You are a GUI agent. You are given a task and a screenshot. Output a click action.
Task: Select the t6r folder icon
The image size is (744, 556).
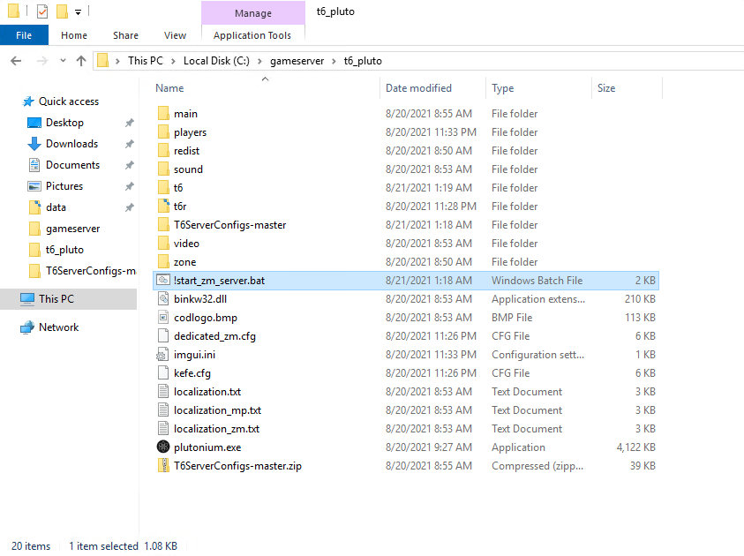click(x=162, y=207)
